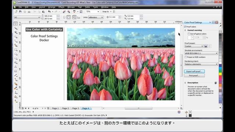
Task: Open the Units millimeters dropdown
Action: [x=96, y=17]
